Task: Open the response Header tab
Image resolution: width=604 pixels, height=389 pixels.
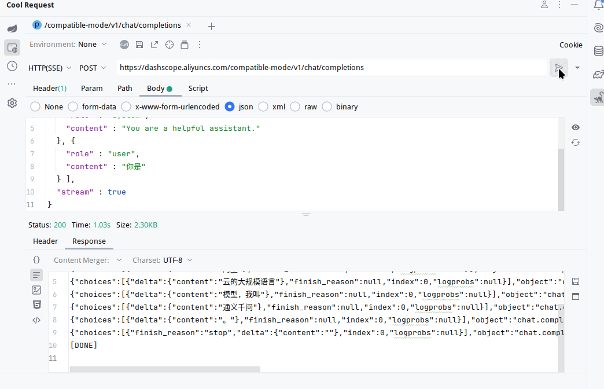Action: point(45,241)
